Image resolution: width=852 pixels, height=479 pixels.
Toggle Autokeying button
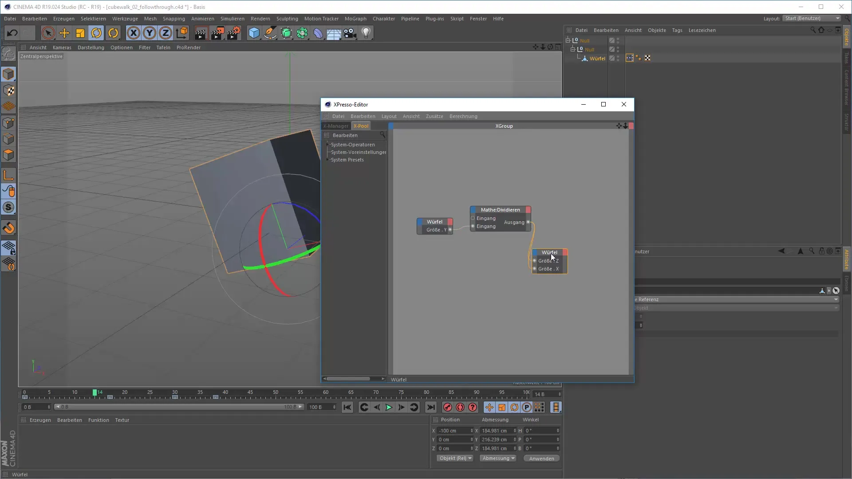(460, 407)
